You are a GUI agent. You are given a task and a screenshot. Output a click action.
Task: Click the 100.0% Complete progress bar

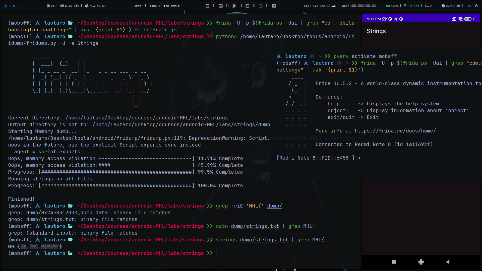[125, 185]
